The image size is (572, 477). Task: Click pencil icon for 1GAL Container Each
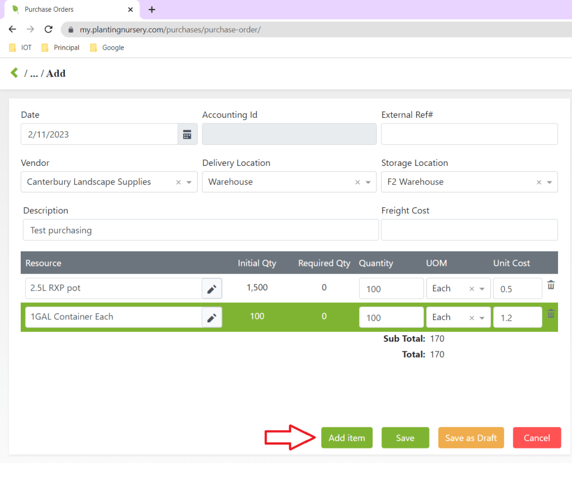tap(212, 318)
